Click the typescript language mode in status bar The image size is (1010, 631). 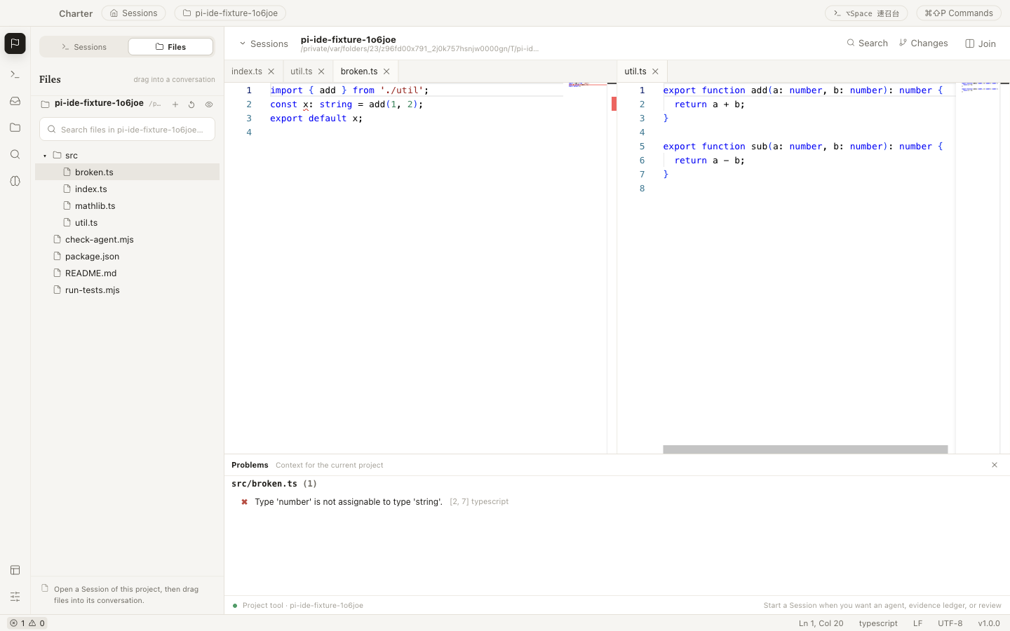pyautogui.click(x=878, y=623)
